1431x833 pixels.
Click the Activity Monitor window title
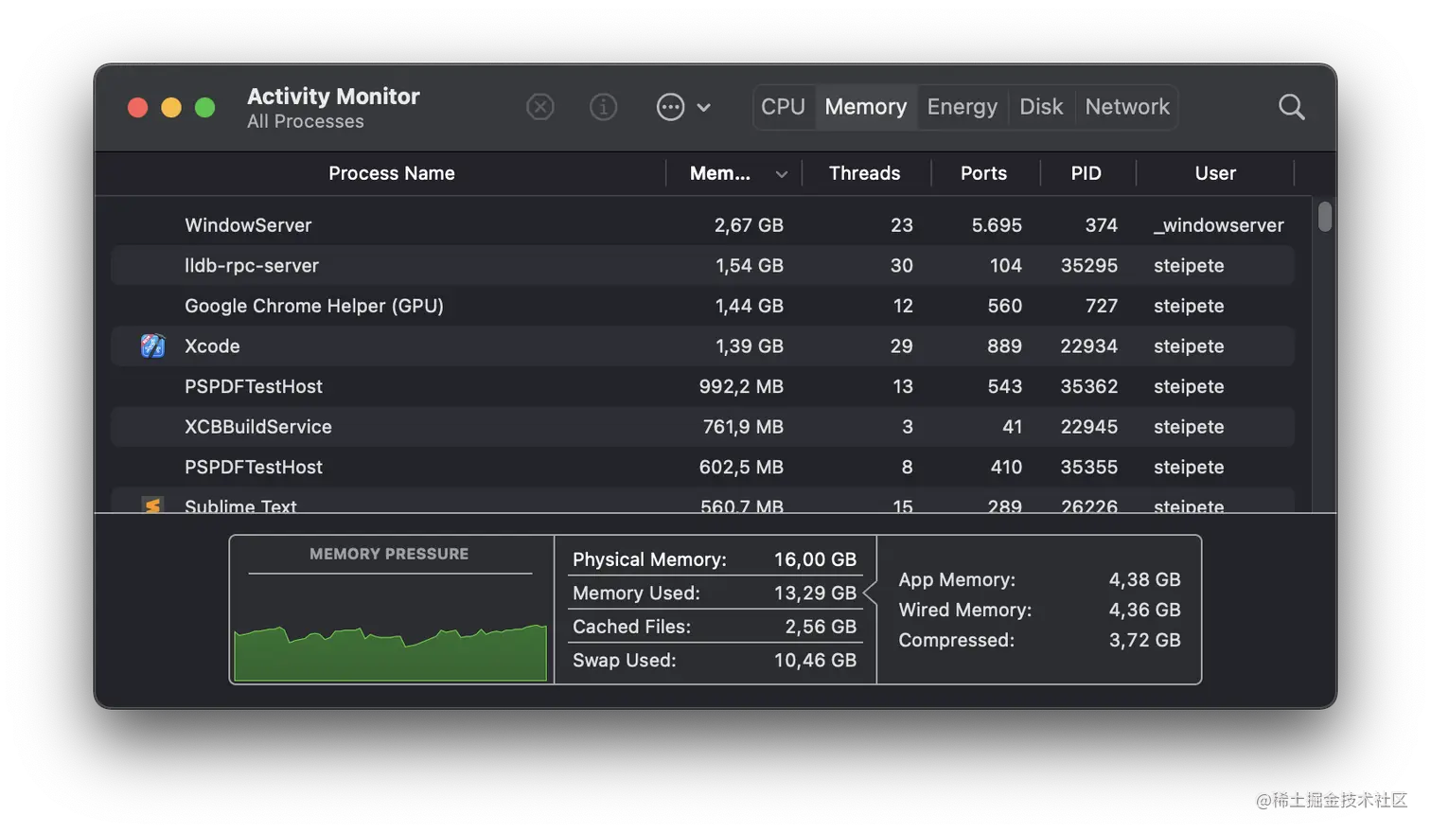(x=333, y=96)
